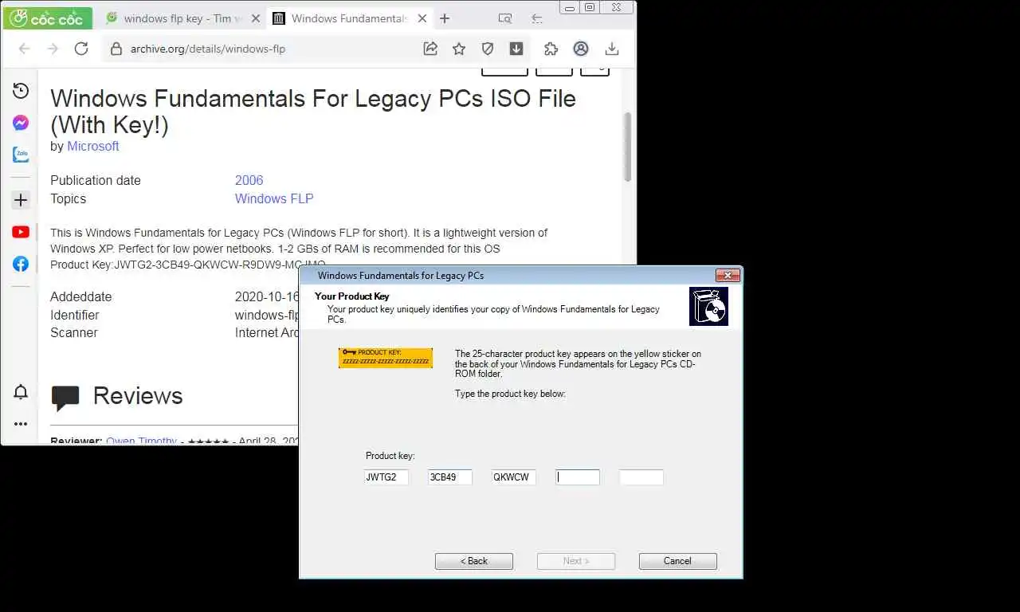Minimize the Cốc Cốc browser window
Screen dimensions: 1020x612
(570, 8)
